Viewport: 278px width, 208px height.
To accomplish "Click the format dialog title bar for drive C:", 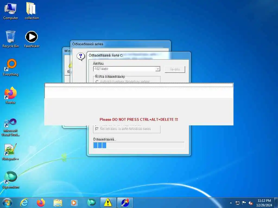I will 139,56.
